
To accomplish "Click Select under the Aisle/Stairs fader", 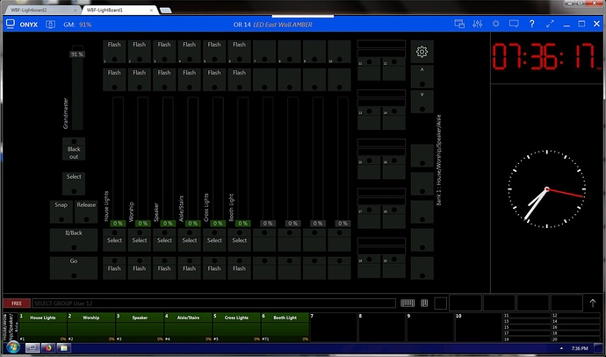I will tap(190, 239).
